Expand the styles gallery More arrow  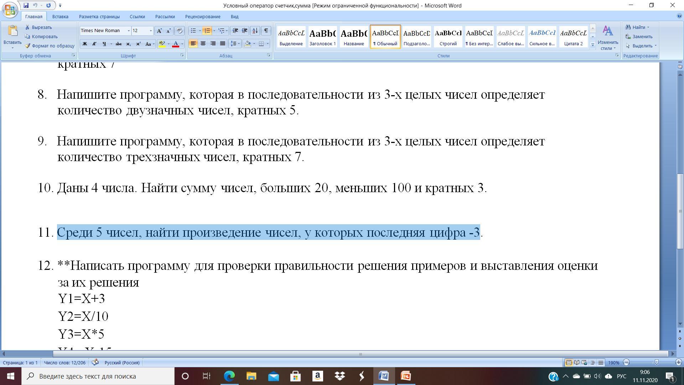point(593,45)
